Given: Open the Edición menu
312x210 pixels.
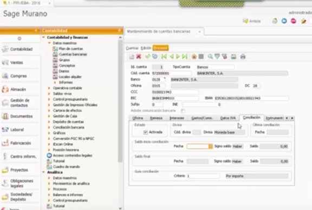Looking at the screenshot, I should pos(146,48).
